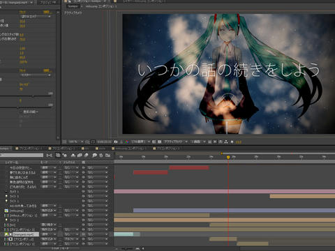Open the Brainstorm icon in the timeline
This screenshot has height=251, width=335.
94,155
